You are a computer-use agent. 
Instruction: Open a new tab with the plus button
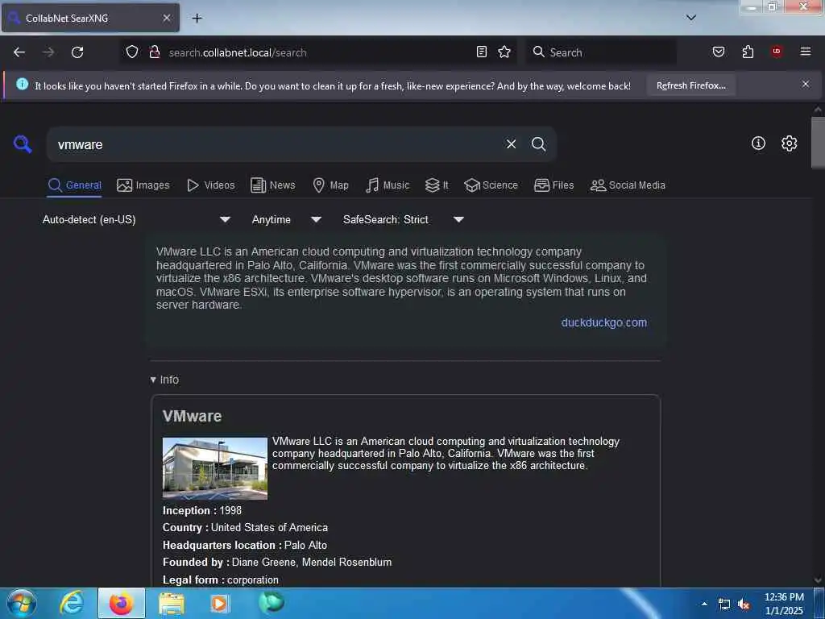197,19
